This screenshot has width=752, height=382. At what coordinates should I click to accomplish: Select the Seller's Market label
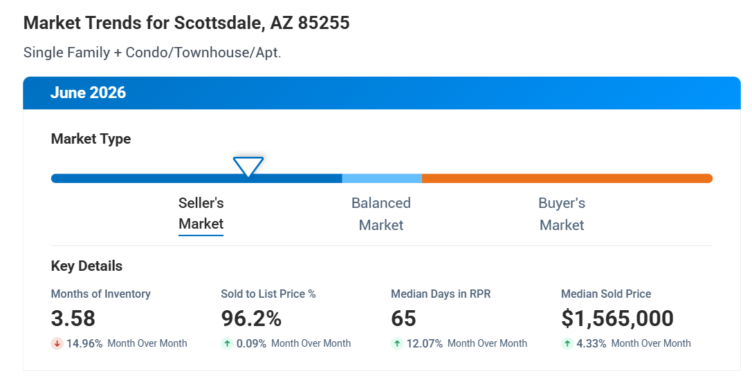[x=201, y=213]
